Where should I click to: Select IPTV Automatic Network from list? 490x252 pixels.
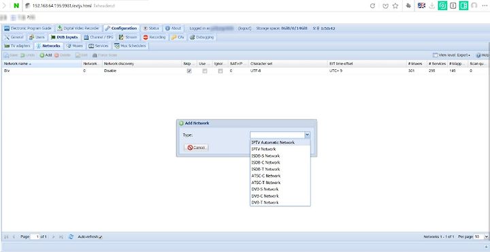(280, 142)
